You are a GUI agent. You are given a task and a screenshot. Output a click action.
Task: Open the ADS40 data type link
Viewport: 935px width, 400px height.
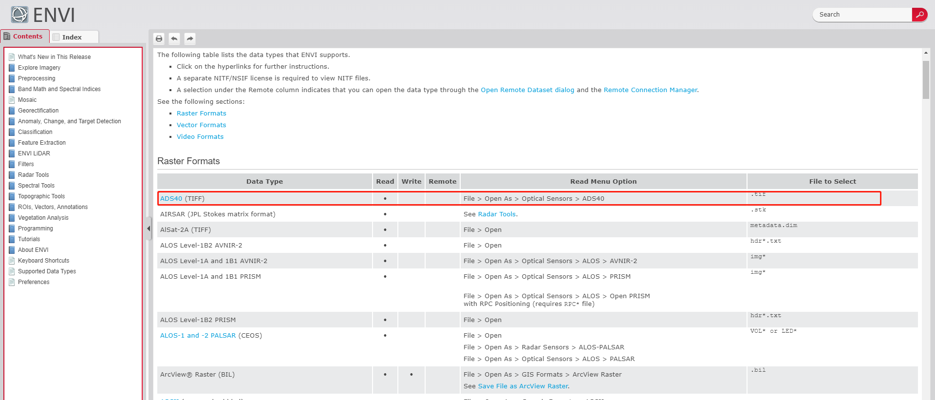point(171,199)
